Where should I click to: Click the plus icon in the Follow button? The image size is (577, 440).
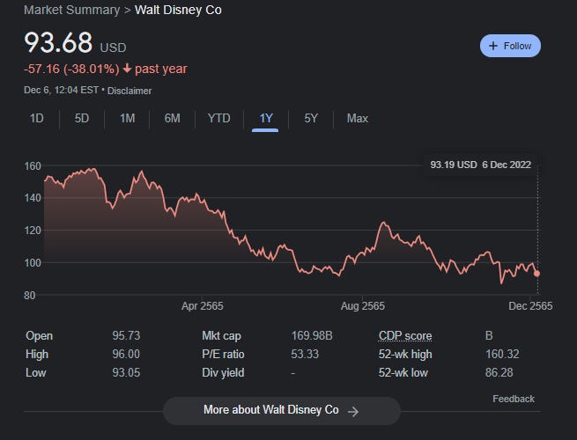(x=493, y=46)
